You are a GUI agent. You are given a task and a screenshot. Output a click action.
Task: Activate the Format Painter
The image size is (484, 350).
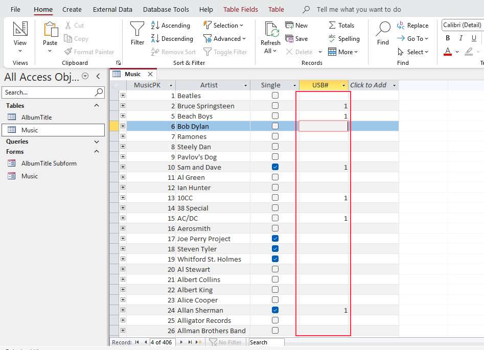(89, 52)
